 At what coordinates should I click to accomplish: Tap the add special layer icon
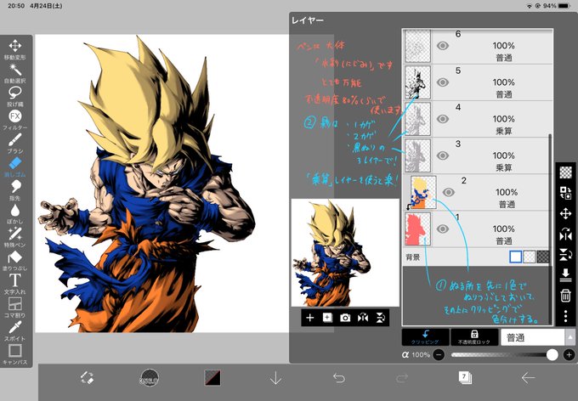point(327,318)
